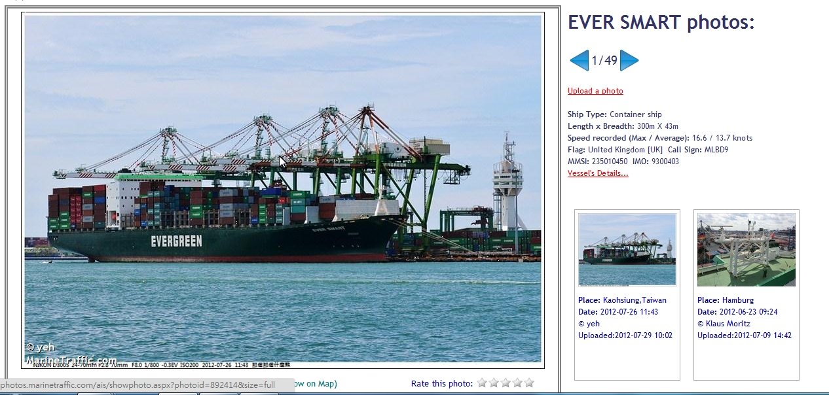Image resolution: width=829 pixels, height=395 pixels.
Task: Rate this photo two stars
Action: (494, 383)
